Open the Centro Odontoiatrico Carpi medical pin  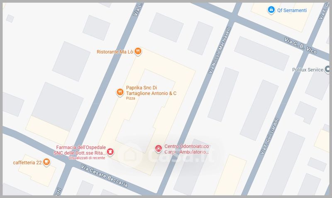[159, 149]
